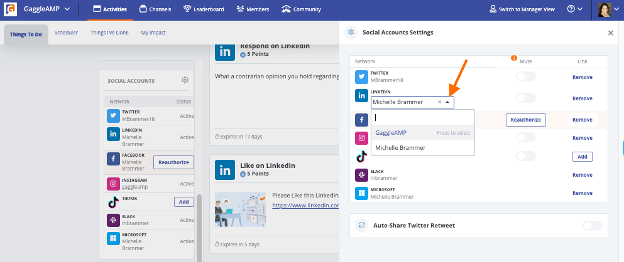Remove the Instagram account link

(x=583, y=138)
